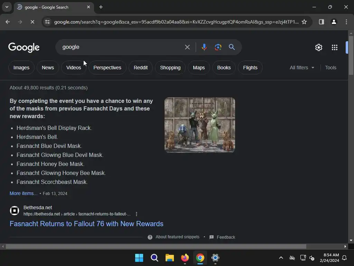Switch to Videos results
This screenshot has height=266, width=354.
tap(74, 68)
